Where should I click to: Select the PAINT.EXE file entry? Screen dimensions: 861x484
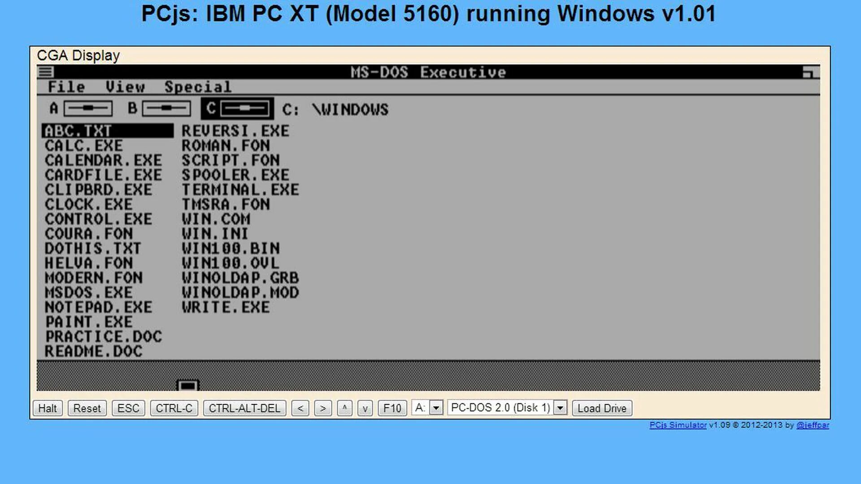[89, 322]
